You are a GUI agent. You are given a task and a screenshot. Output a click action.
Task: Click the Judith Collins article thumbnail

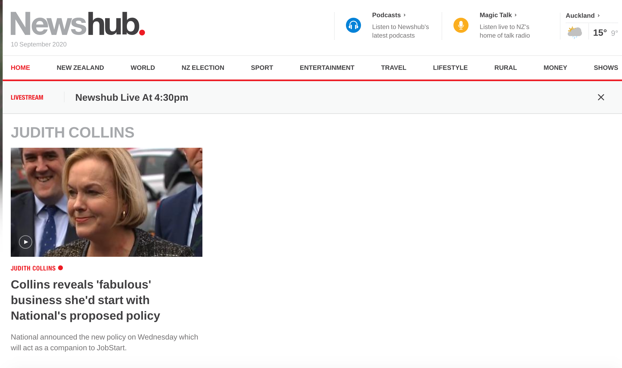pyautogui.click(x=106, y=202)
